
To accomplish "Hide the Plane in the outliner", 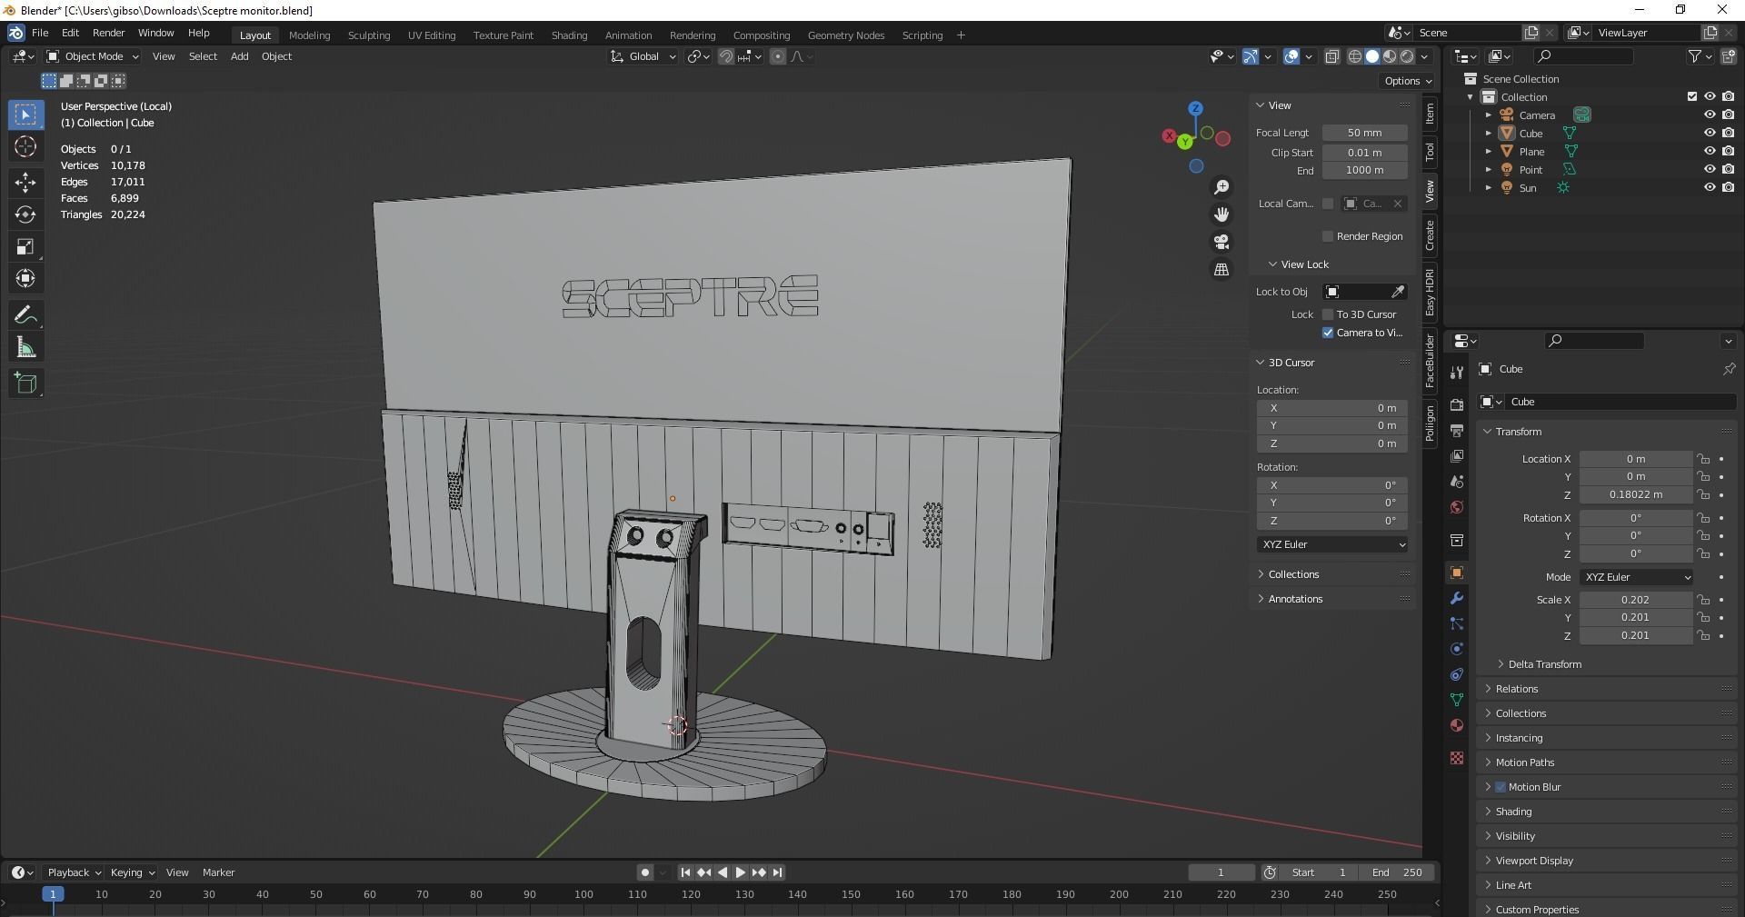I will [1710, 151].
